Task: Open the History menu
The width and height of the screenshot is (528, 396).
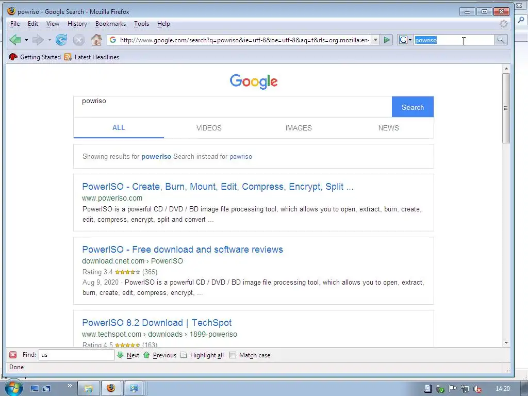Action: pos(77,24)
